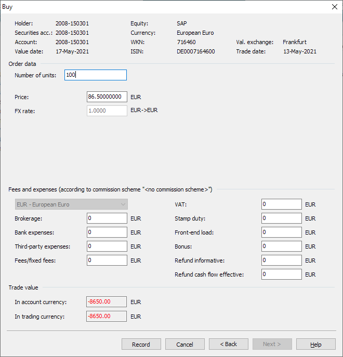Click the Bonus input field
The image size is (343, 357).
pyautogui.click(x=281, y=246)
